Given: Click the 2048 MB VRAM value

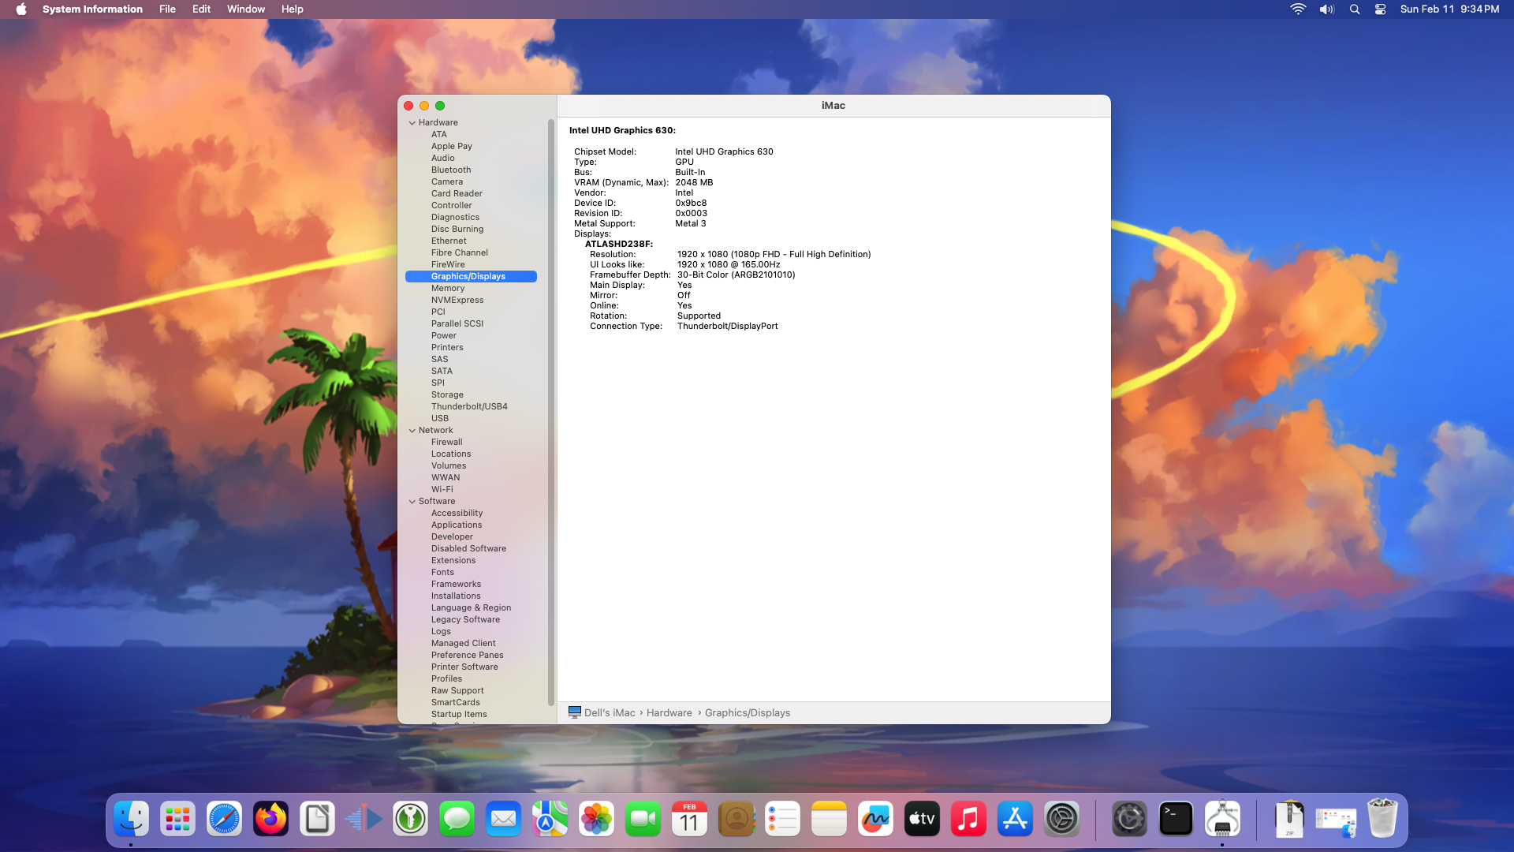Looking at the screenshot, I should [x=694, y=183].
